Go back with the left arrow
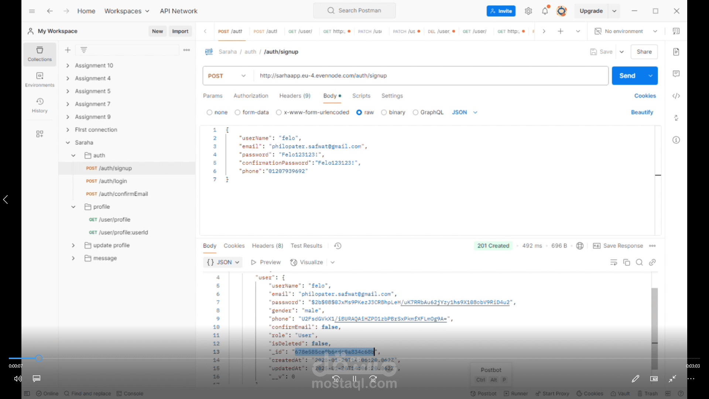Image resolution: width=709 pixels, height=399 pixels. 50,11
